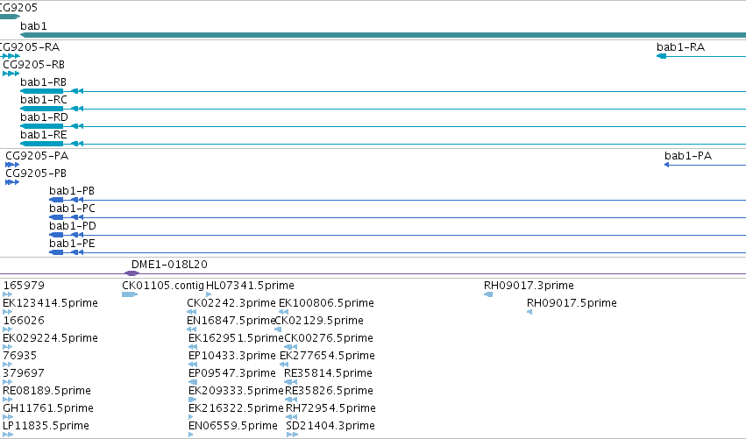Screen dimensions: 746x439
Task: Click the EK029224.5prime label
Action: pos(51,338)
